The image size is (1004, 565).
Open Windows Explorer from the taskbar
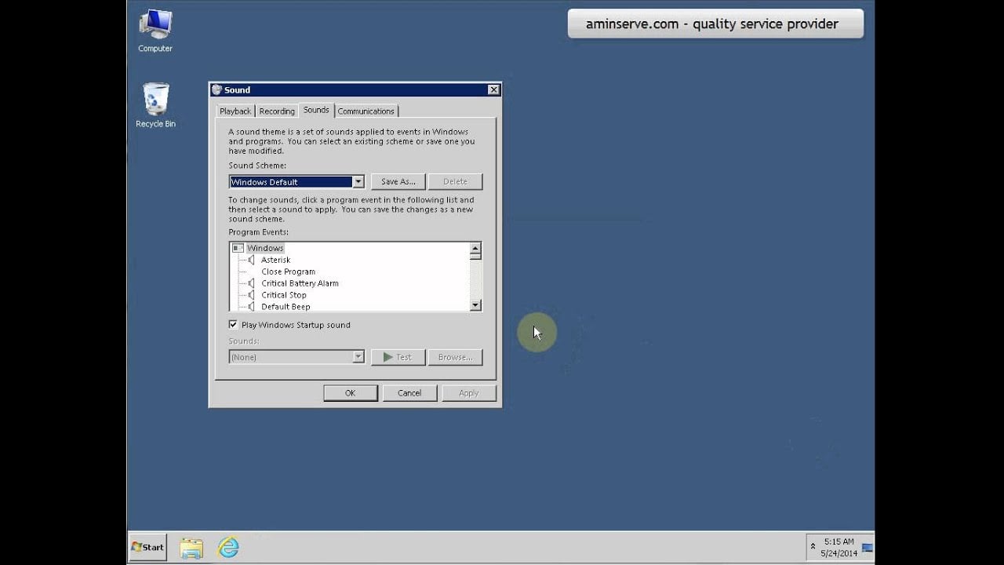(192, 547)
